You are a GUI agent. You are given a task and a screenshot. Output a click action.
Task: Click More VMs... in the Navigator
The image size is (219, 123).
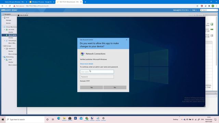pos(12,43)
